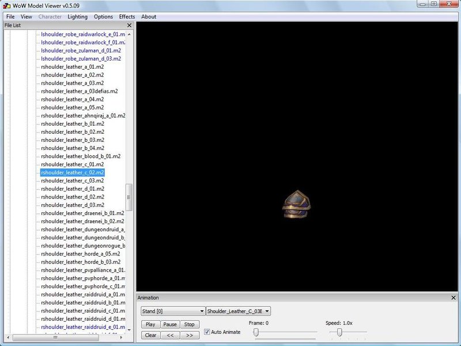Select rshoulder_leather_c_03.m2
461x346 pixels.
coord(73,180)
